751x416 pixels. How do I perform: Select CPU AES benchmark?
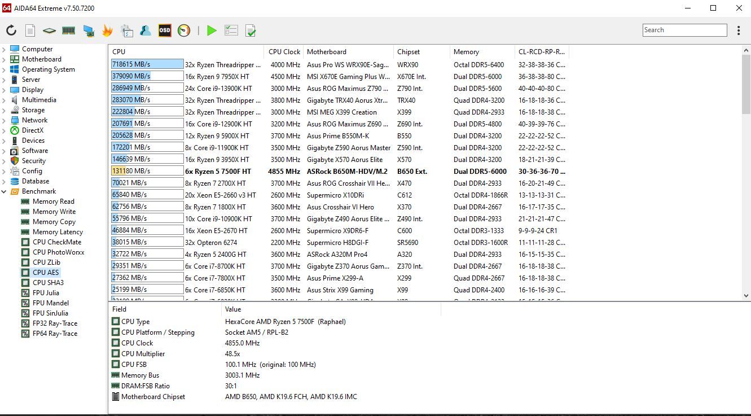click(46, 273)
